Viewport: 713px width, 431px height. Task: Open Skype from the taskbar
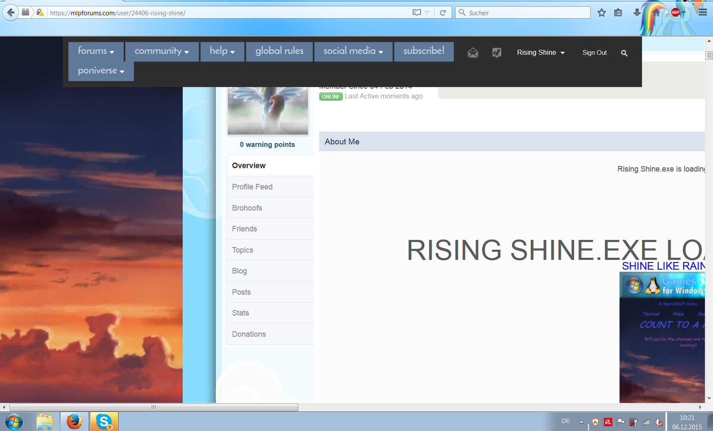coord(104,422)
